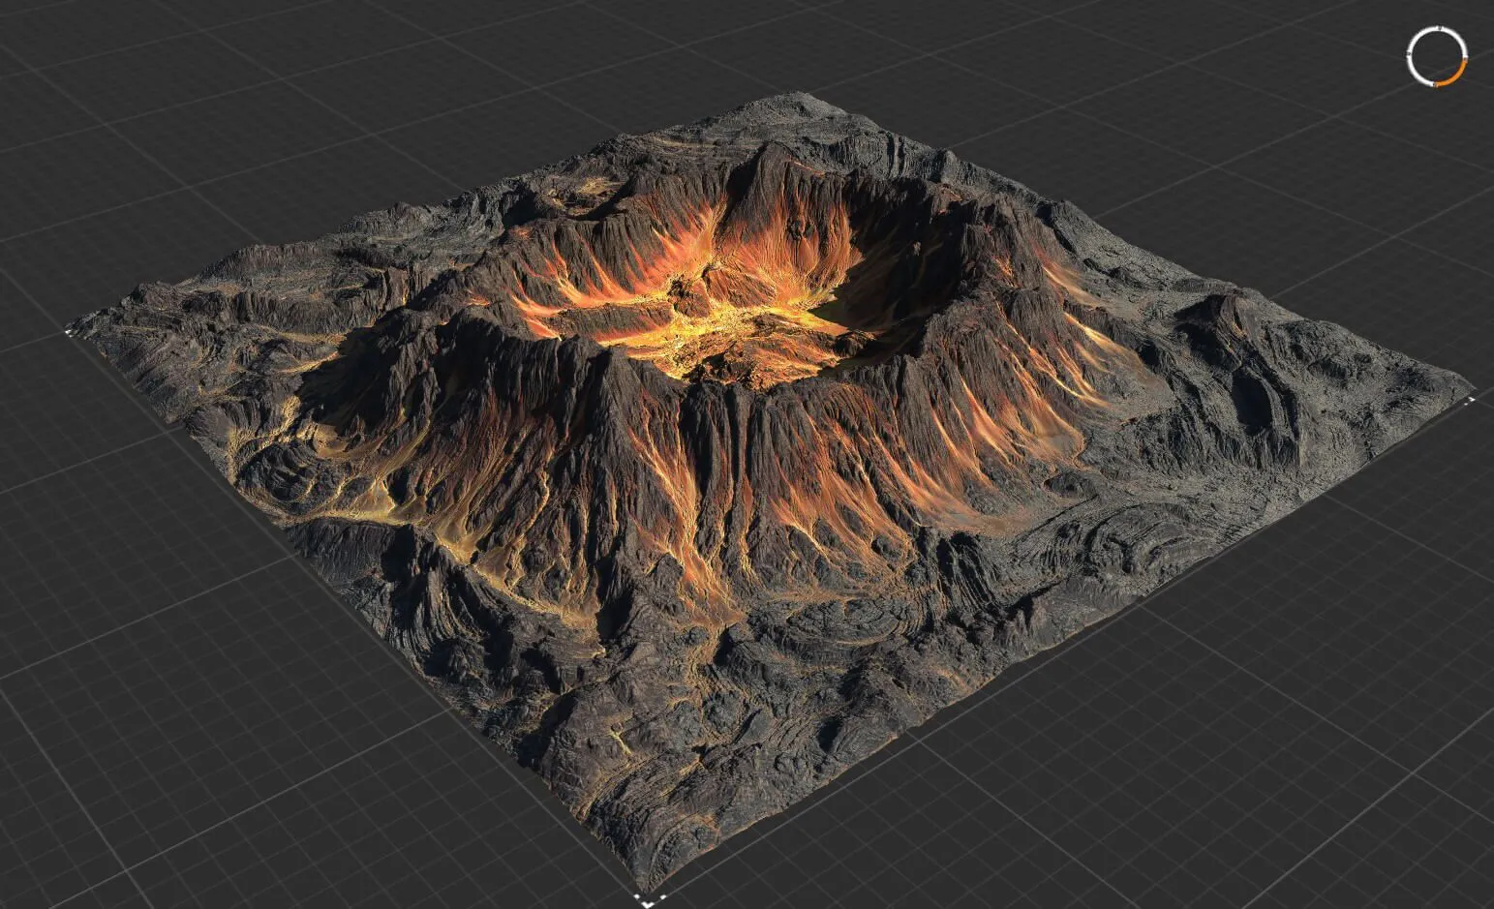Select the white corner marker at terrain's right corner
This screenshot has height=909, width=1494.
coord(1470,399)
